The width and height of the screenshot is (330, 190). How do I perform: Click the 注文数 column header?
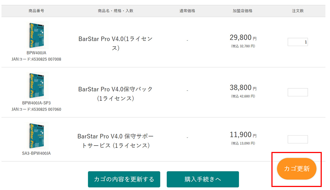coord(298,11)
